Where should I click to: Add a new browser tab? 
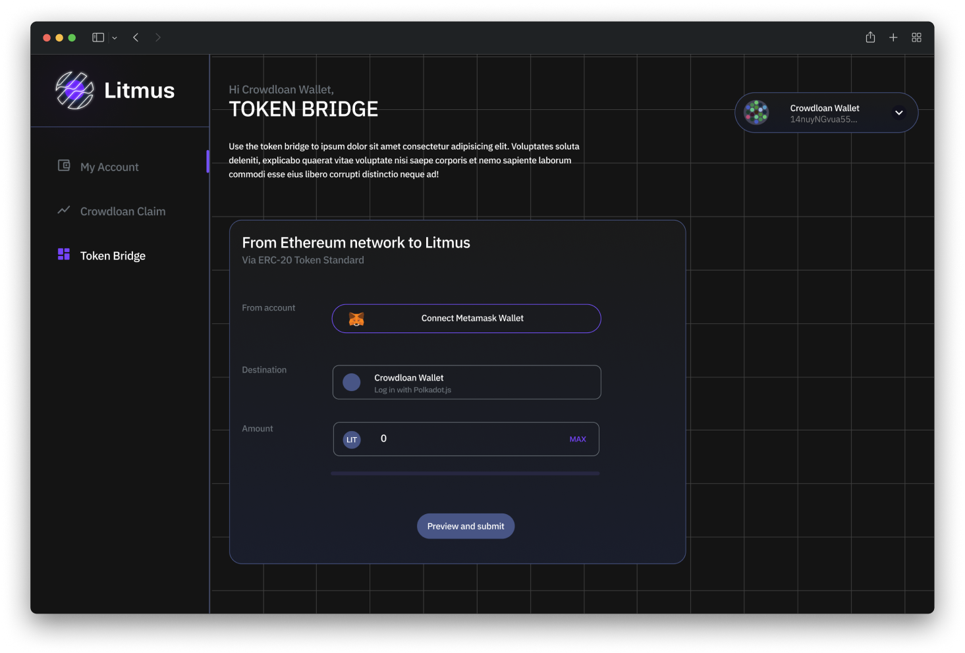tap(893, 38)
